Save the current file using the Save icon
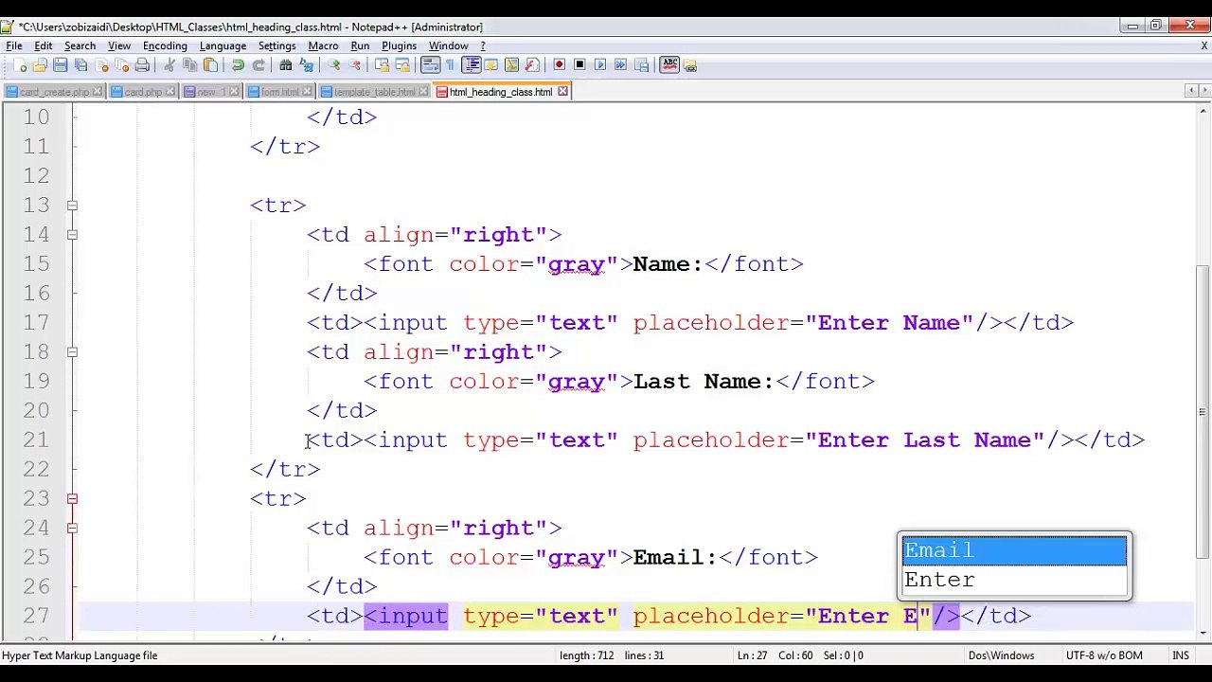This screenshot has width=1212, height=682. pyautogui.click(x=61, y=65)
